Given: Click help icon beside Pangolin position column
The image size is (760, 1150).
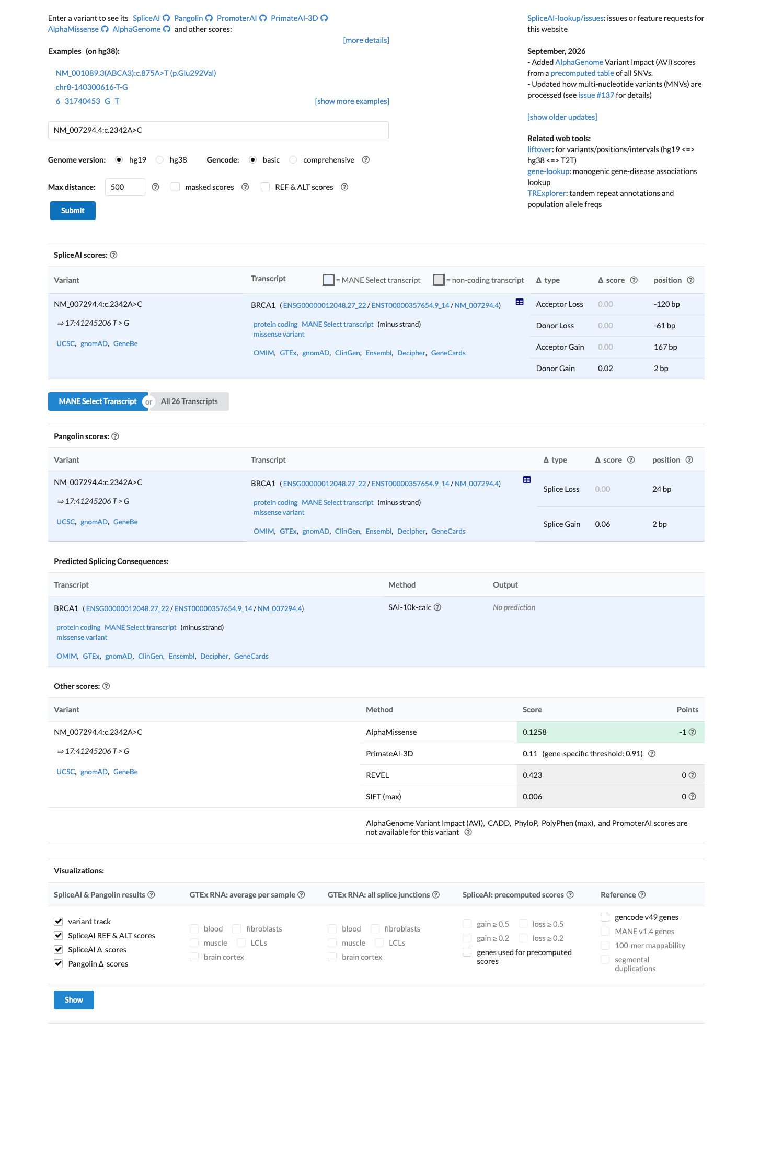Looking at the screenshot, I should pyautogui.click(x=689, y=460).
